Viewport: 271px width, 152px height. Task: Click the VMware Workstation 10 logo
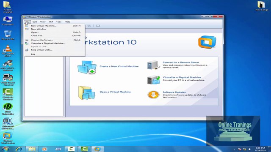[x=207, y=42]
